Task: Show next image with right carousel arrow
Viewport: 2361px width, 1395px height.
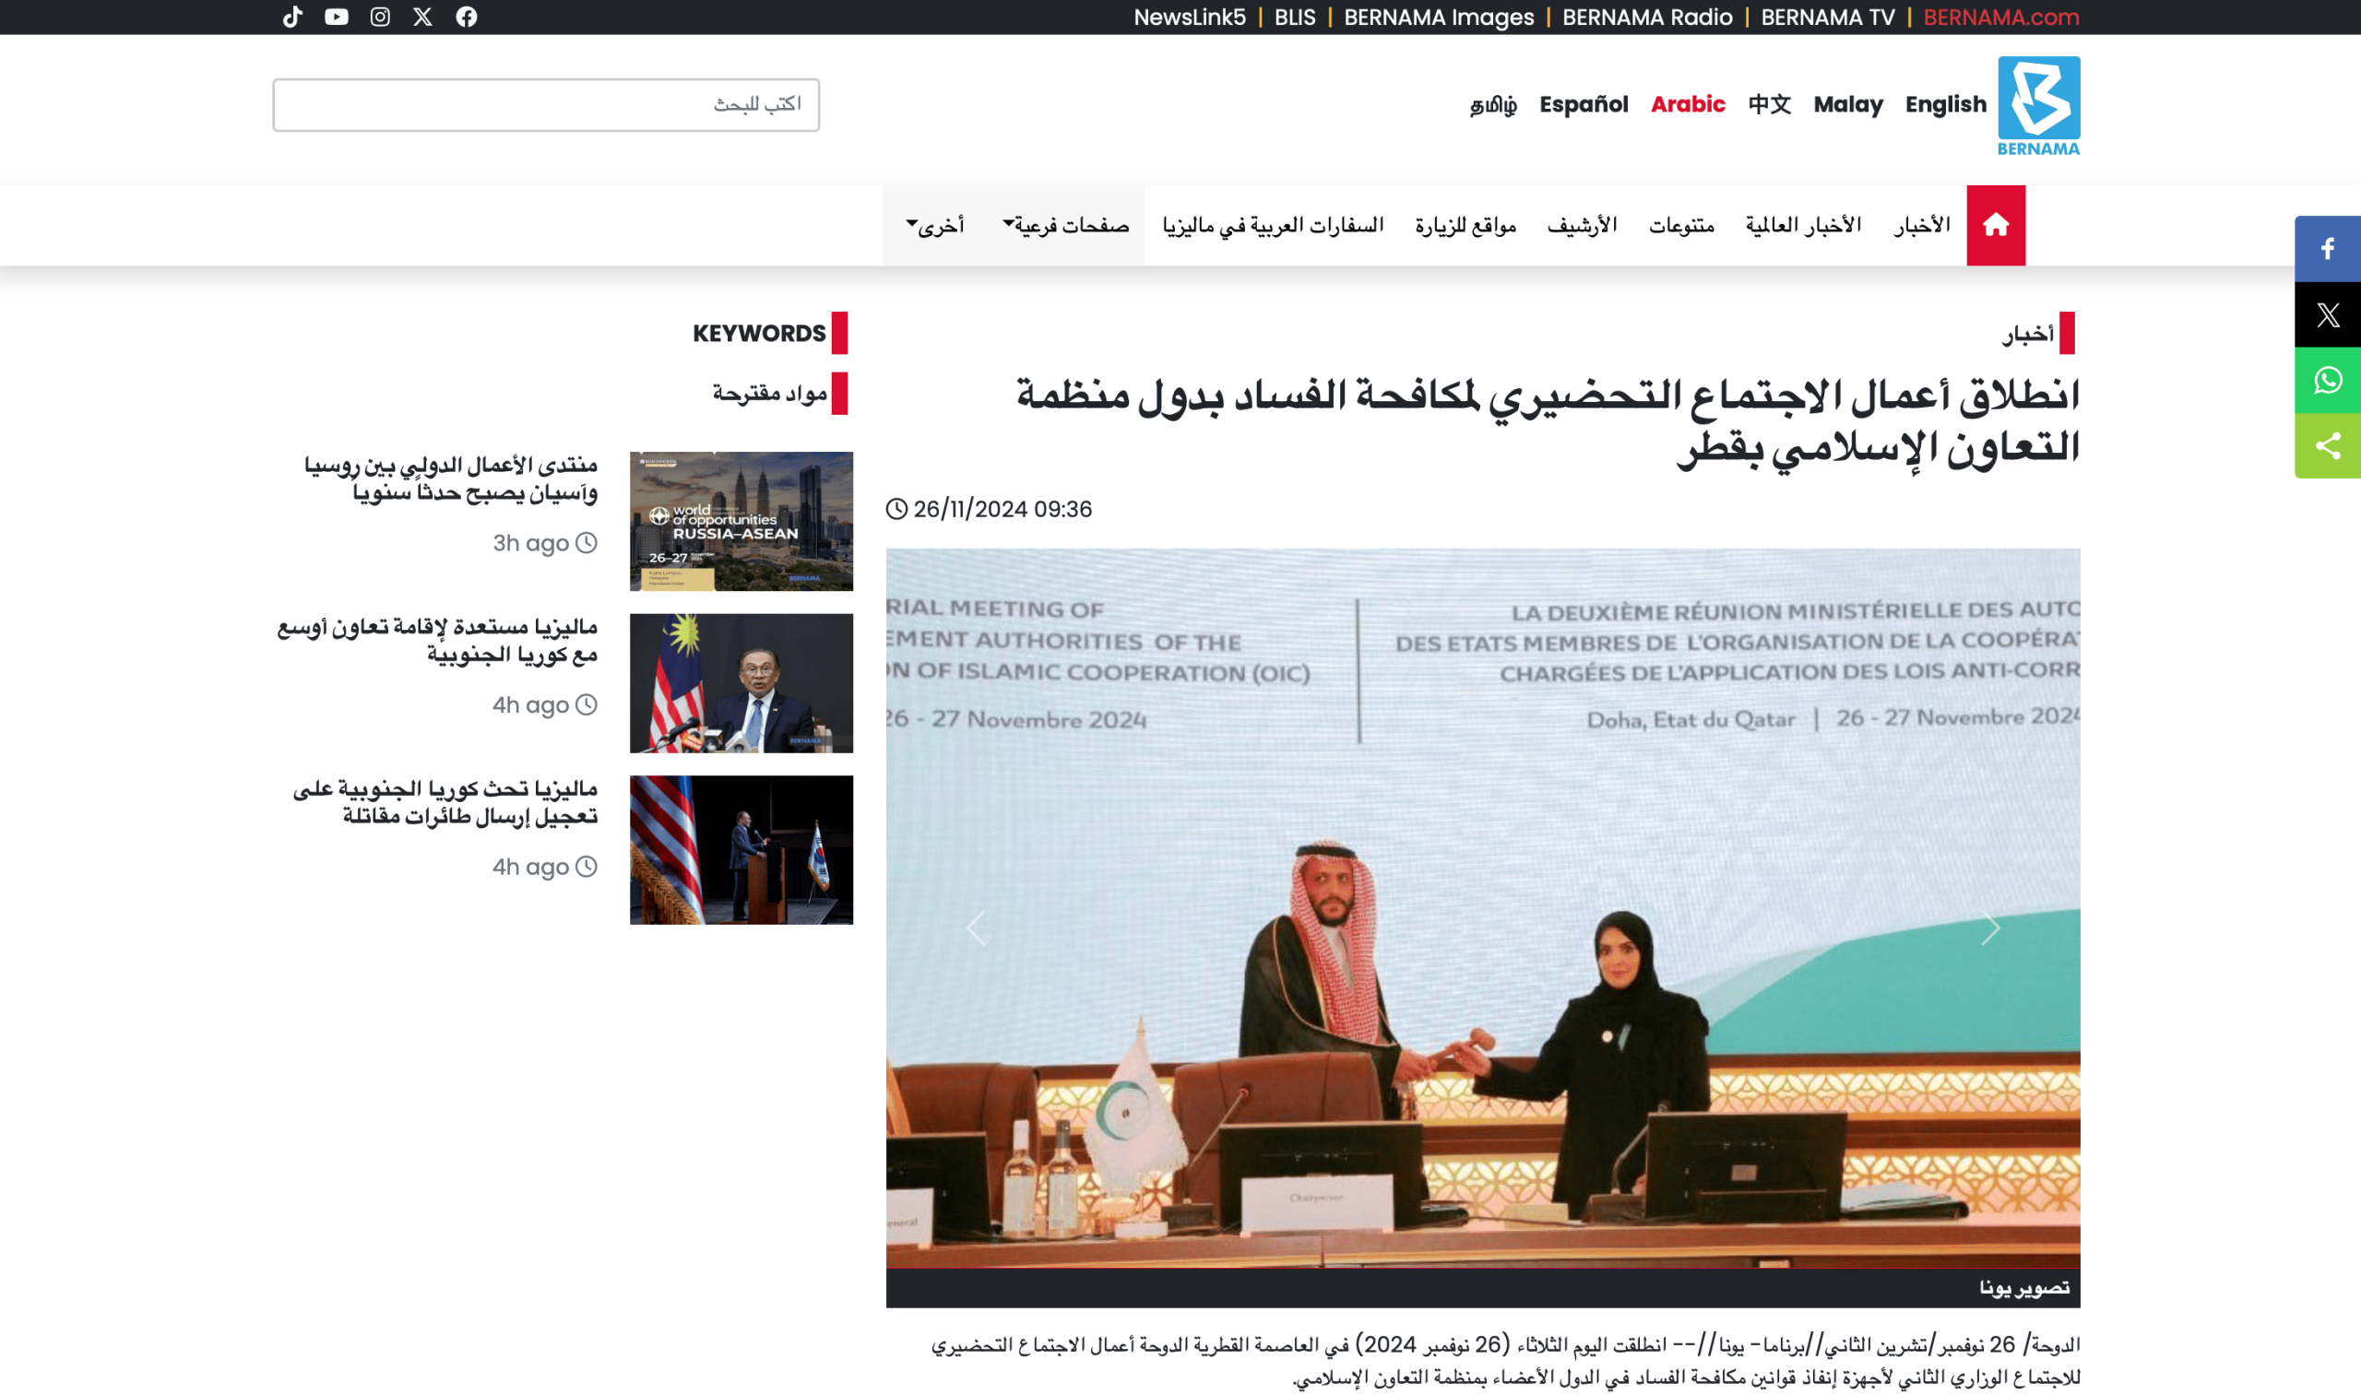Action: point(1990,928)
